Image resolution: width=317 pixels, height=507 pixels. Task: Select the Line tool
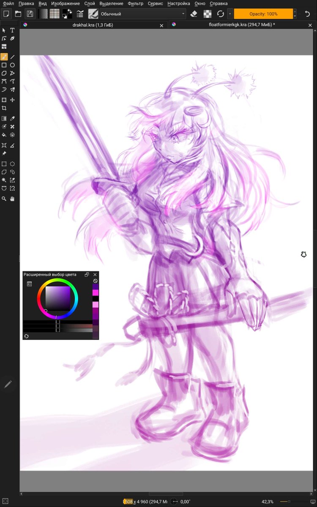pos(12,57)
